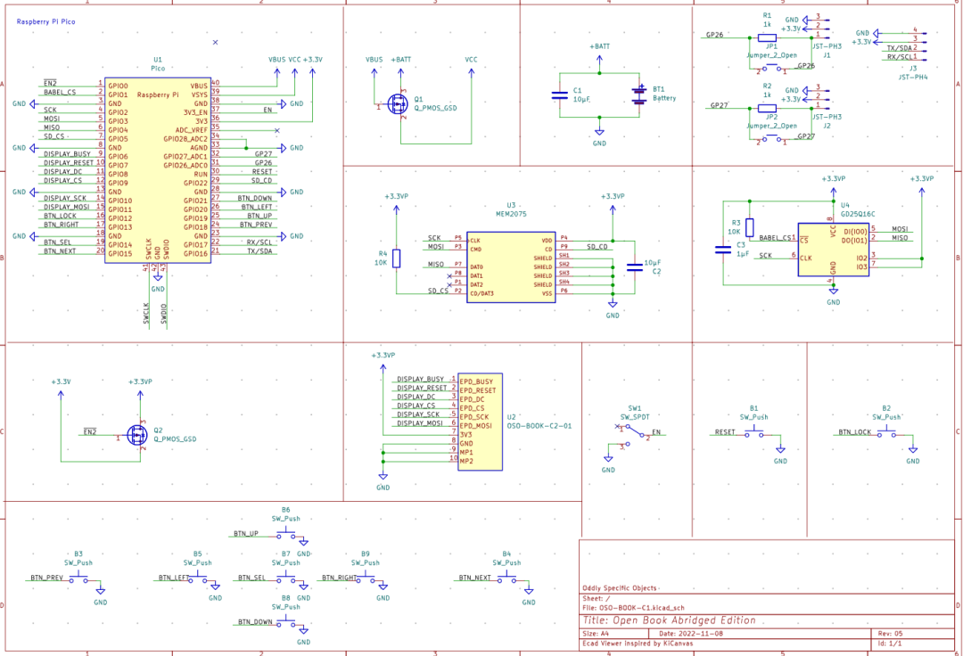Click the VBUS power symbol above Q1
Viewport: 963px width, 656px height.
[374, 66]
